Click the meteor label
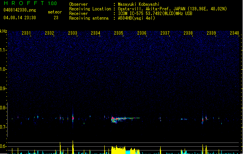243x154 pixels. tap(55, 12)
